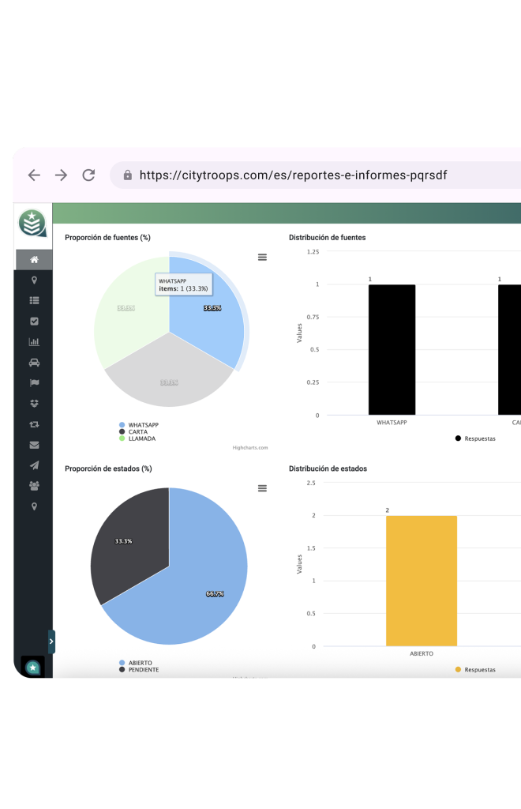
Task: Open the Proporción de estados chart menu
Action: pos(262,488)
